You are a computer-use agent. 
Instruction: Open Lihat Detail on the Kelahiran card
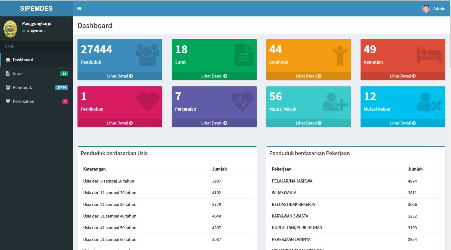[x=309, y=76]
